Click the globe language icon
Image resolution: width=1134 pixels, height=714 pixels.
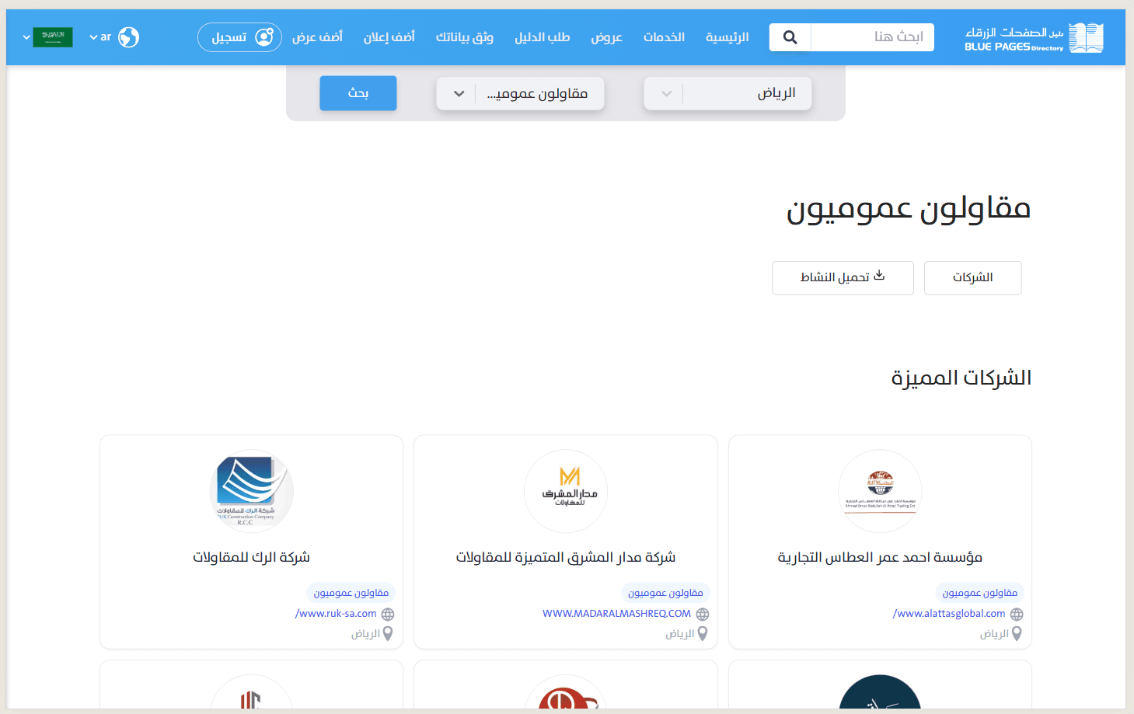coord(129,37)
